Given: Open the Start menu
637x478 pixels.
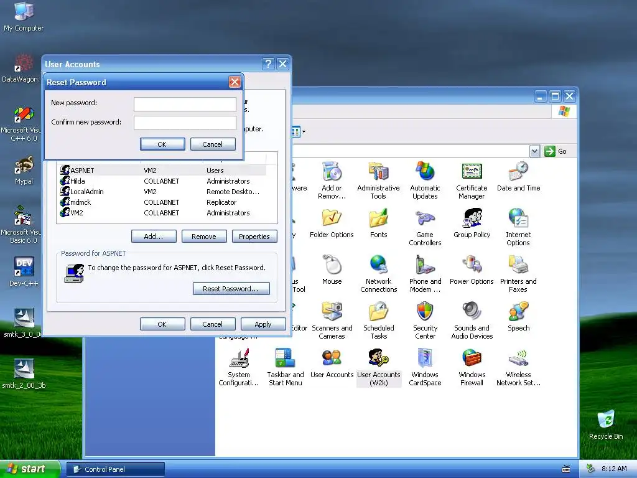Looking at the screenshot, I should (x=29, y=469).
